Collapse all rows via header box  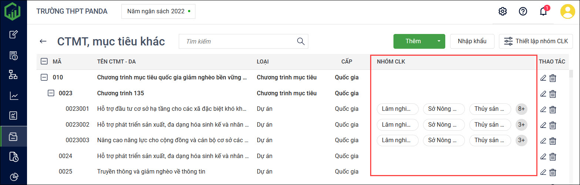point(44,62)
